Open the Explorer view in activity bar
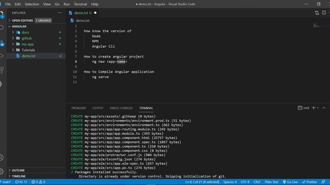This screenshot has width=330, height=185. 2,14
